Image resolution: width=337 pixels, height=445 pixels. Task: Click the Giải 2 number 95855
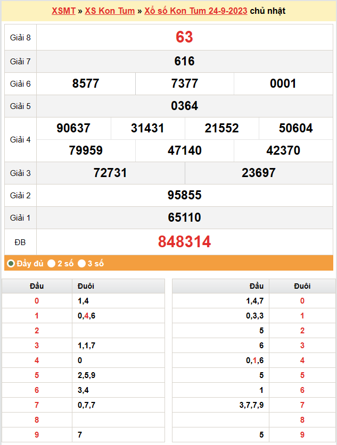[184, 195]
